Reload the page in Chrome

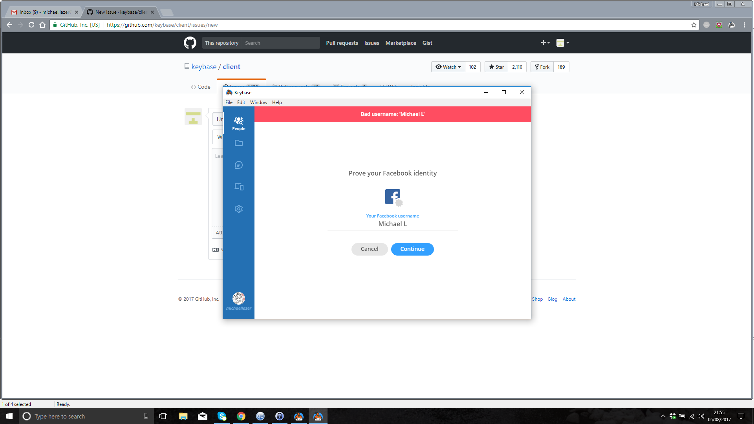pyautogui.click(x=31, y=25)
